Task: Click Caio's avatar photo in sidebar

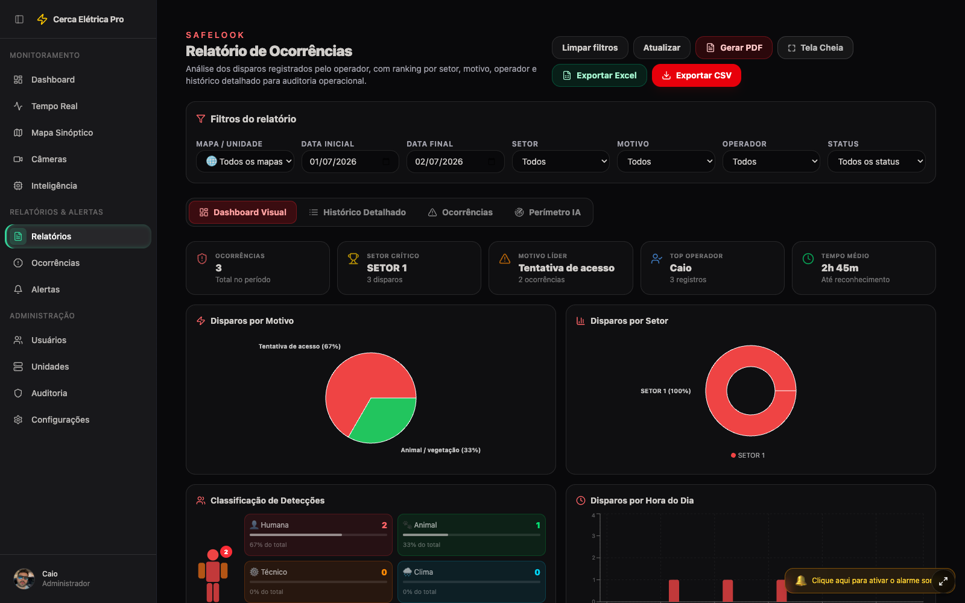Action: click(x=24, y=579)
